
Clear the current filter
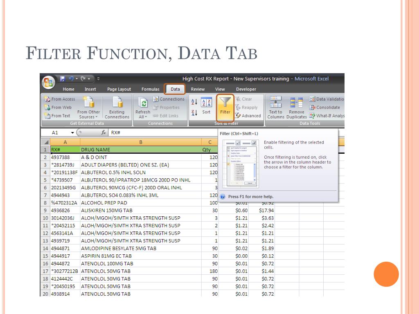click(x=244, y=99)
